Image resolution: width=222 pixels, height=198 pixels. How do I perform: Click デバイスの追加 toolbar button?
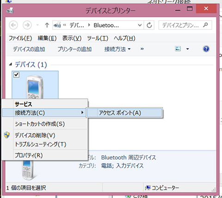[29, 49]
